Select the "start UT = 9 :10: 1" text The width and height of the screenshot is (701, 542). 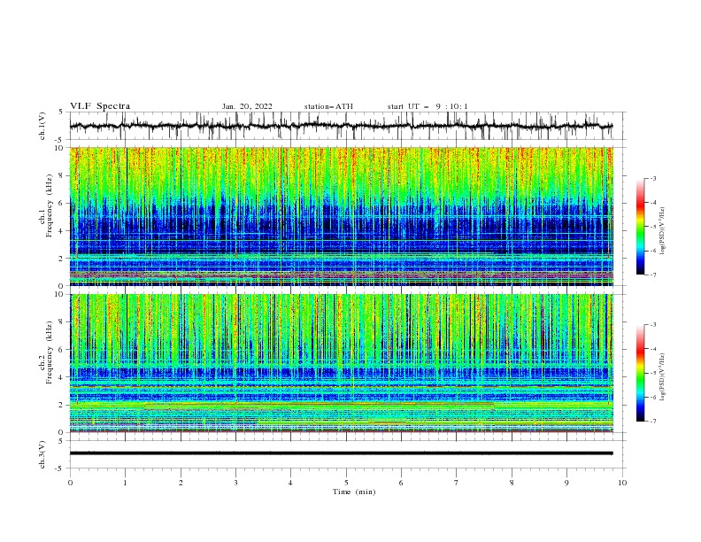428,106
